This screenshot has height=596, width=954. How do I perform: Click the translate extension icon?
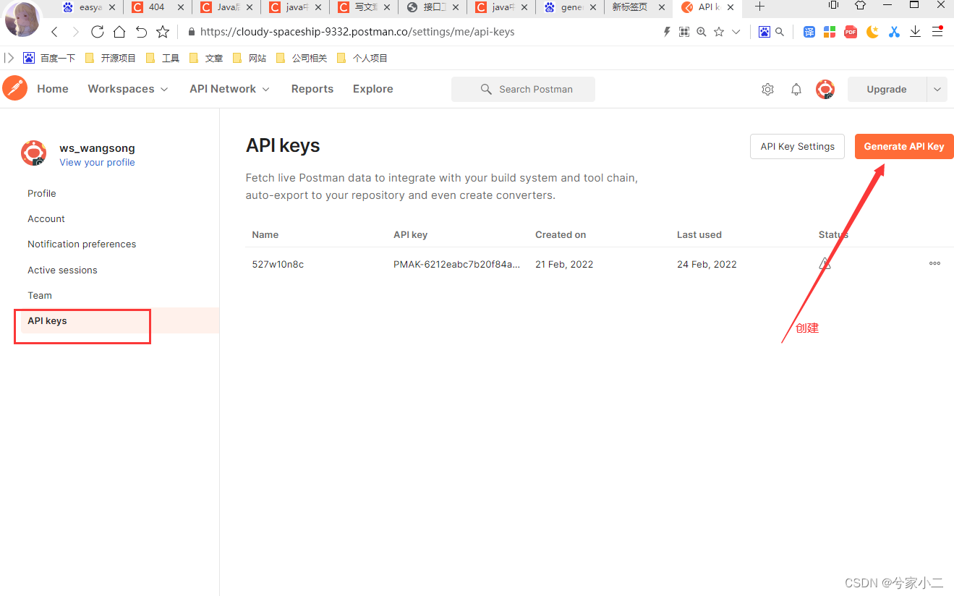[x=809, y=32]
